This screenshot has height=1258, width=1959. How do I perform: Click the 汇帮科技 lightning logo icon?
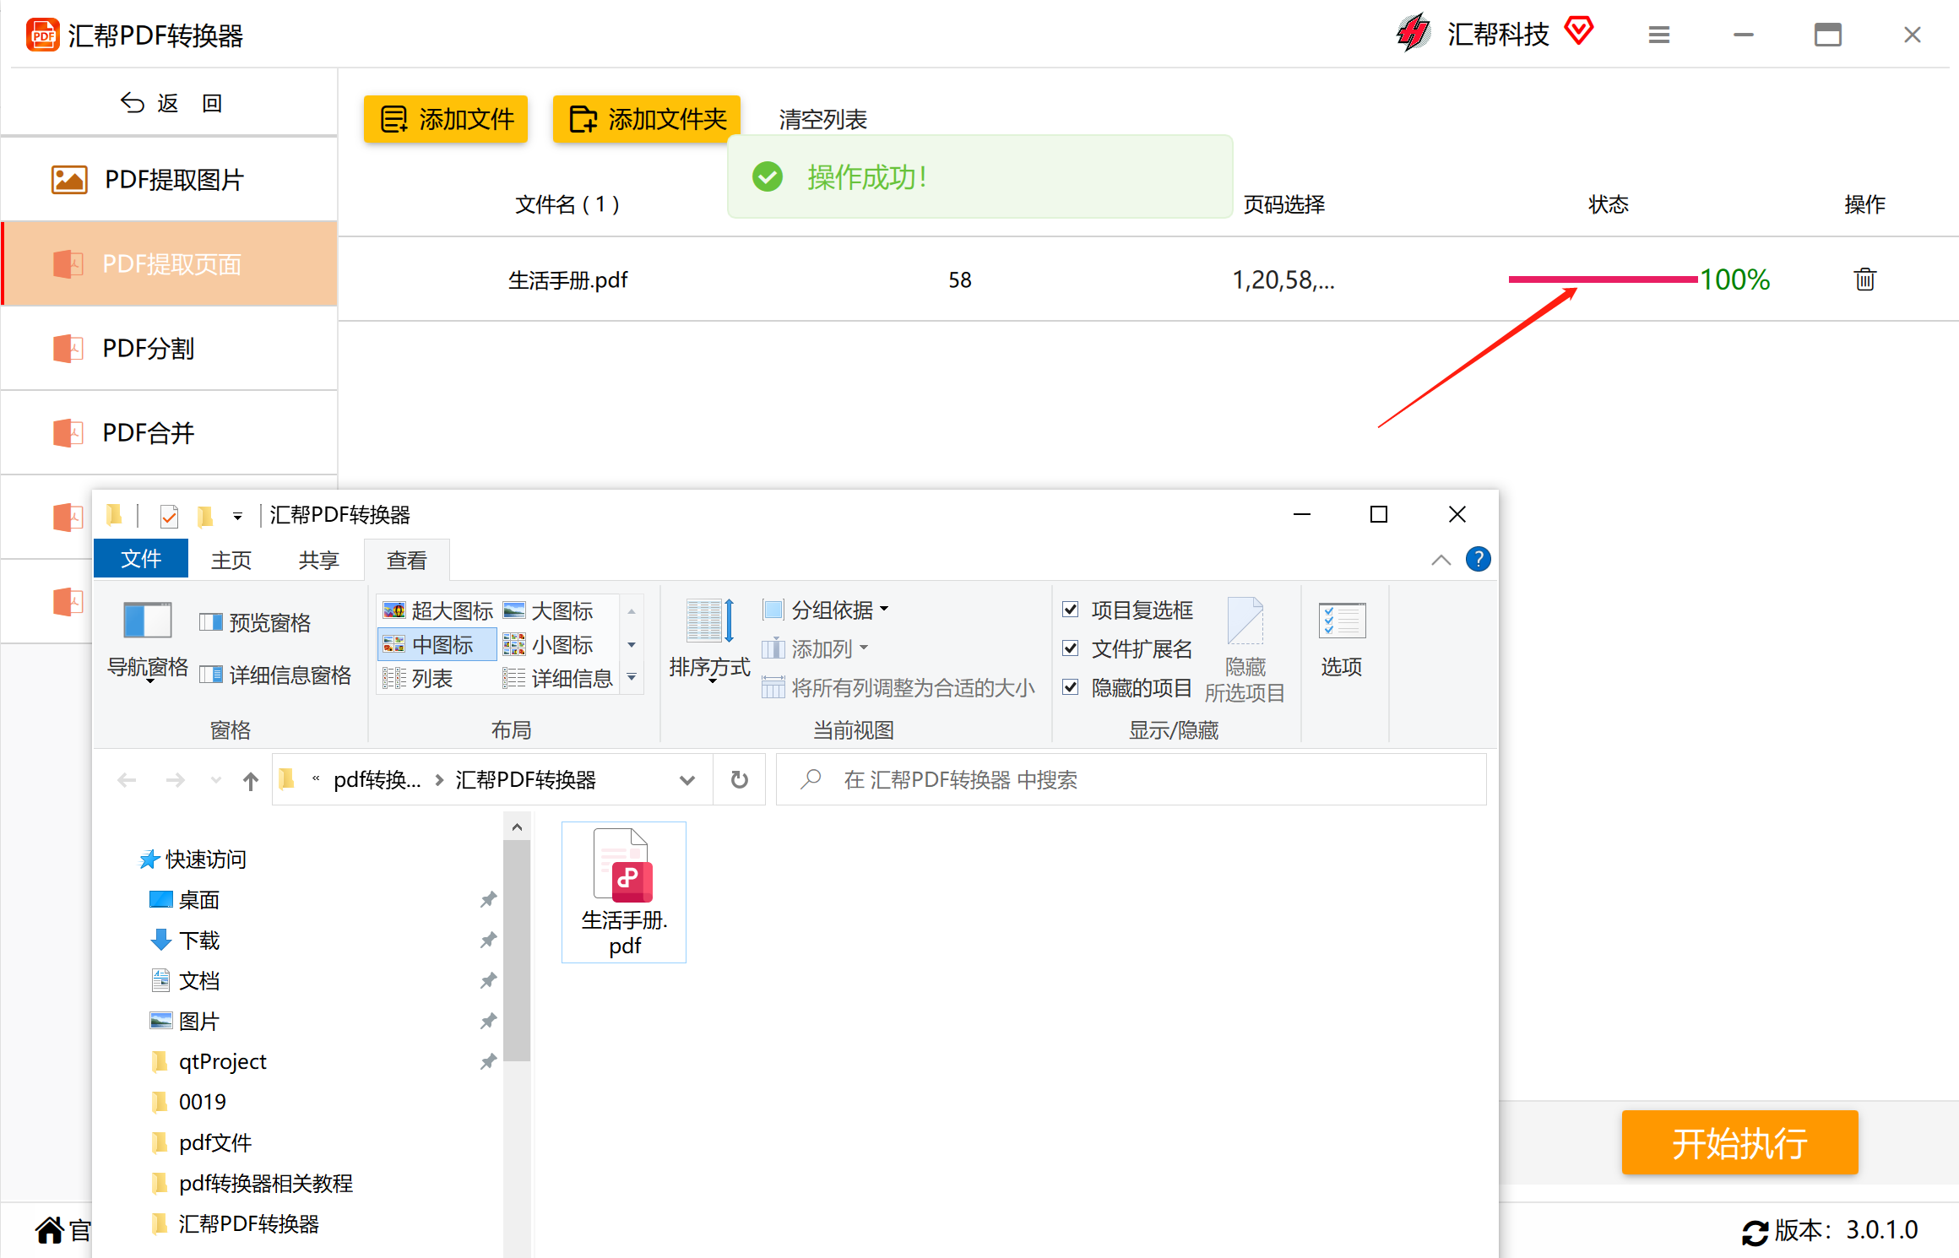click(1413, 34)
